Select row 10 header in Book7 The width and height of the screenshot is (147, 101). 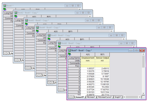[x=74, y=92]
